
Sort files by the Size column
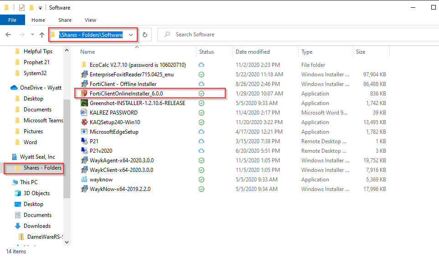(360, 52)
